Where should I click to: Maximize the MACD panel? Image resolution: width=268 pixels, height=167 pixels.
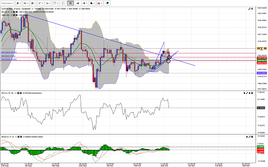pos(250,137)
